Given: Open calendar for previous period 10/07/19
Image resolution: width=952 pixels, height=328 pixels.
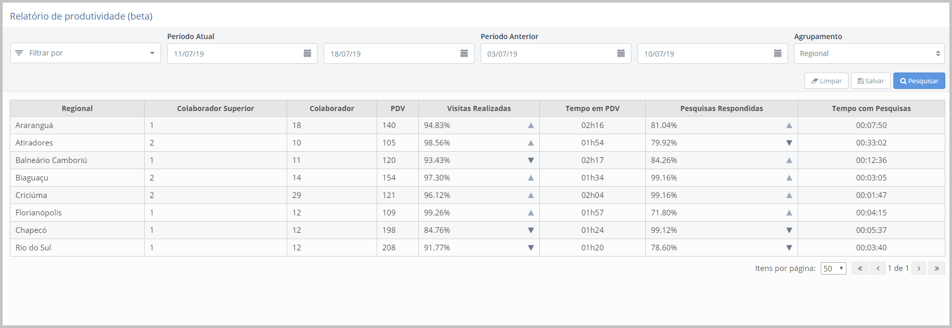Looking at the screenshot, I should [777, 53].
